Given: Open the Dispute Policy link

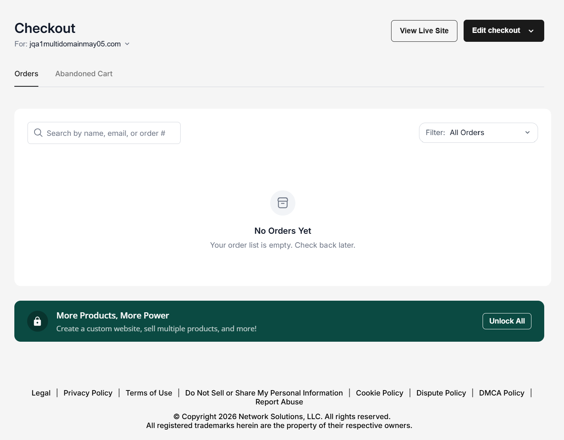Looking at the screenshot, I should (441, 393).
